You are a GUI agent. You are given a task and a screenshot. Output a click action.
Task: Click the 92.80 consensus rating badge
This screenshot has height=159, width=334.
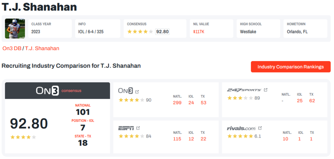tap(162, 32)
